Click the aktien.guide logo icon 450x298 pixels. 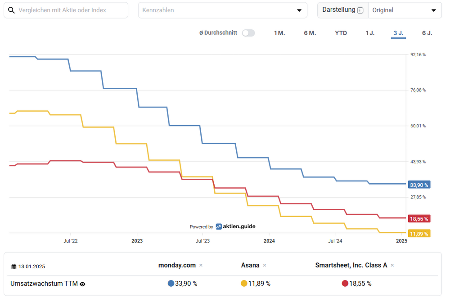219,226
